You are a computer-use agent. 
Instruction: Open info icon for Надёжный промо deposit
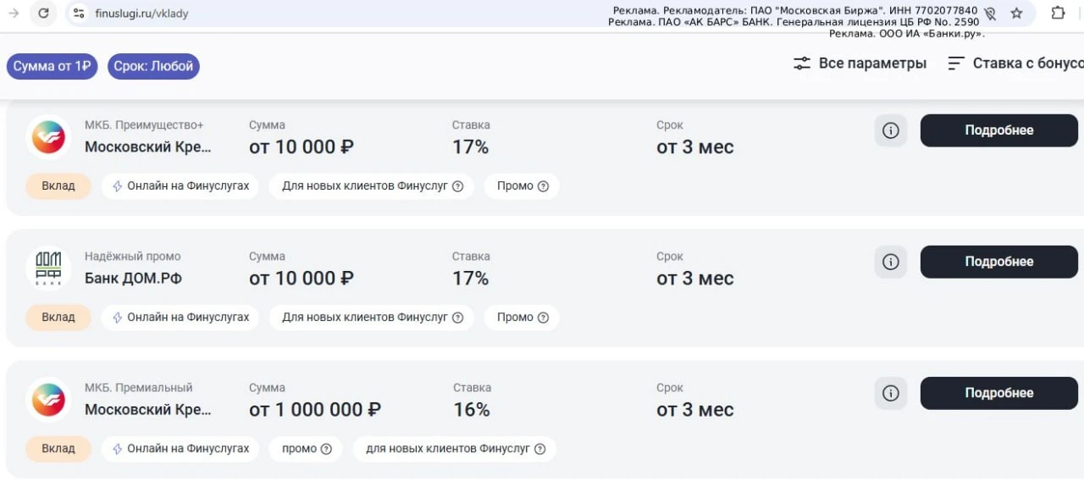pyautogui.click(x=890, y=262)
